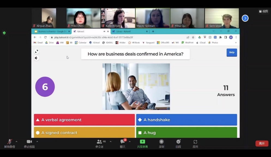This screenshot has height=157, width=271.
Task: Click the green share screen icon
Action: 142,142
